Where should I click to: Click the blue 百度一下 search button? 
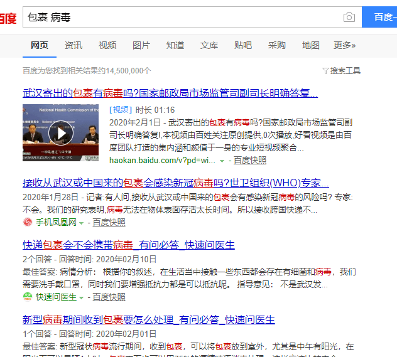[x=379, y=17]
